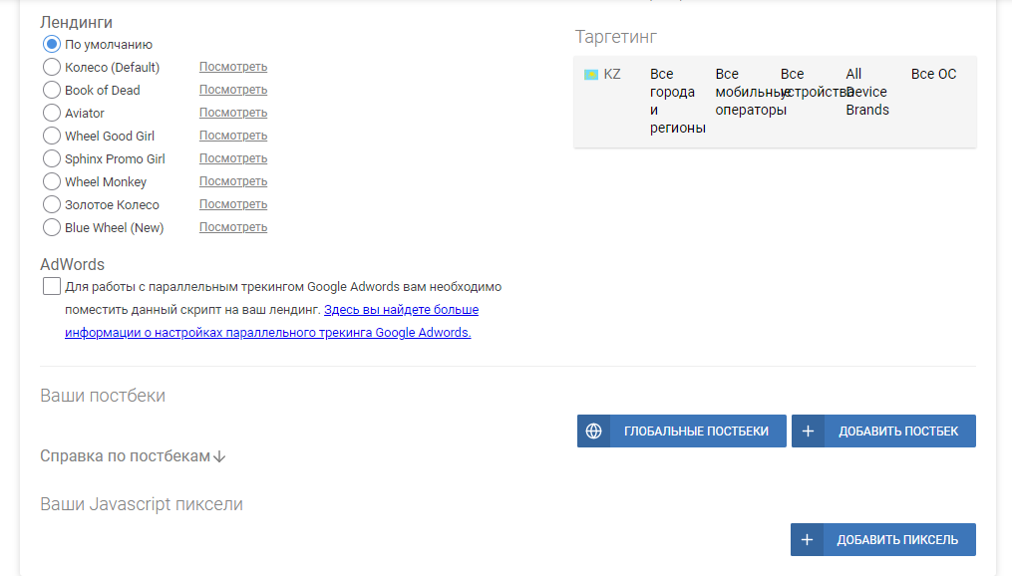The width and height of the screenshot is (1012, 576).
Task: Click the globe icon on Глобальные постбеки
Action: click(594, 432)
